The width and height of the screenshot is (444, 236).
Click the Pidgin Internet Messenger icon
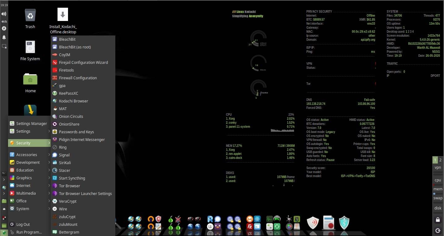tap(55, 140)
